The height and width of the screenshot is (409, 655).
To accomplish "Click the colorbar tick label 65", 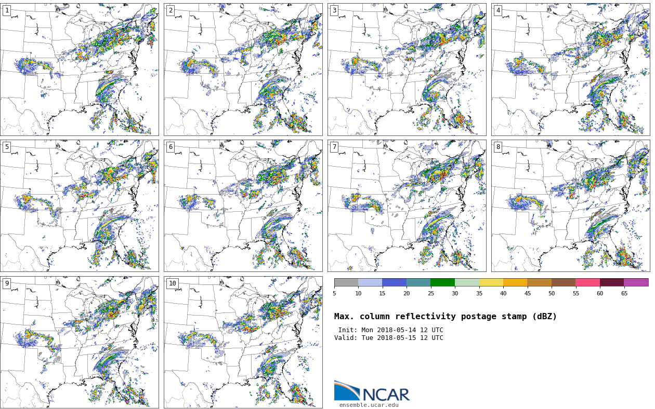I will click(x=624, y=294).
